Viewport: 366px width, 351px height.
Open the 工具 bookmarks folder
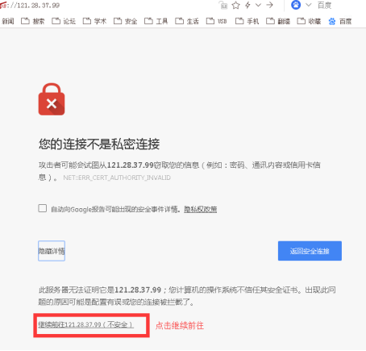(156, 21)
